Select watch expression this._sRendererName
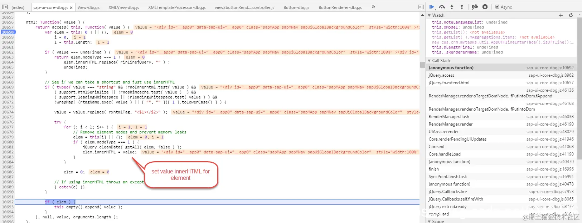Image resolution: width=582 pixels, height=223 pixels. pyautogui.click(x=467, y=52)
